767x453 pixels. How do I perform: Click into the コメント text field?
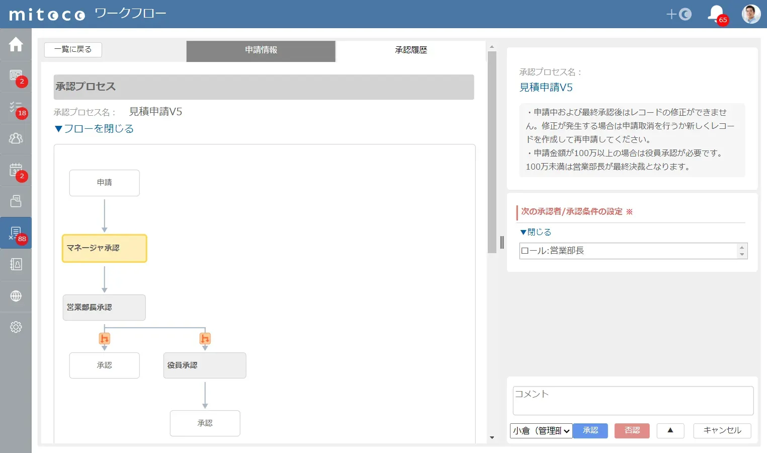point(633,401)
